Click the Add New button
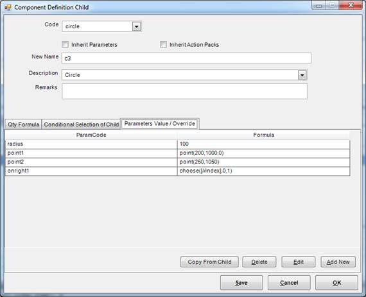This screenshot has width=366, height=297. pos(338,262)
